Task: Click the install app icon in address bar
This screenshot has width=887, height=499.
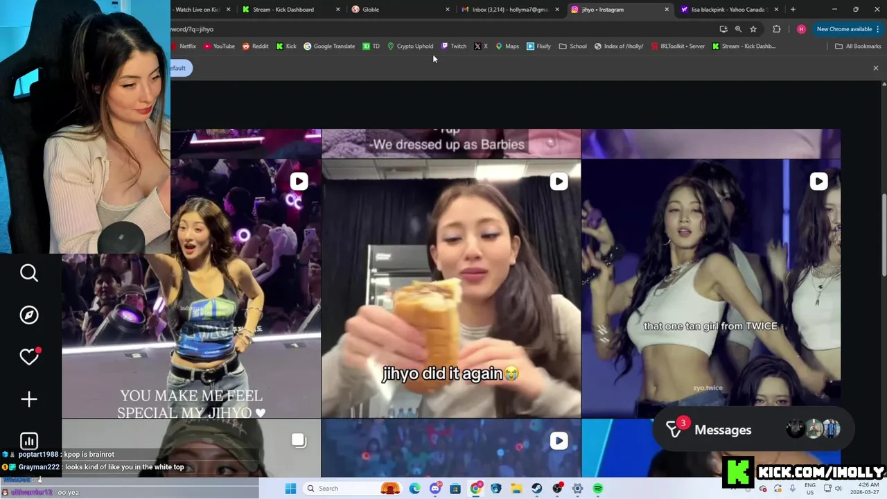Action: (723, 29)
